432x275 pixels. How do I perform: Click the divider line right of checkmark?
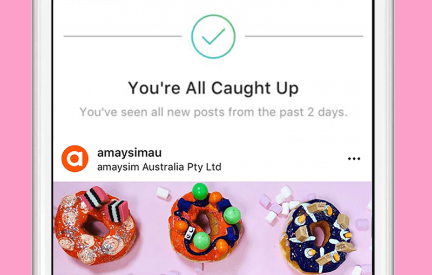point(304,36)
